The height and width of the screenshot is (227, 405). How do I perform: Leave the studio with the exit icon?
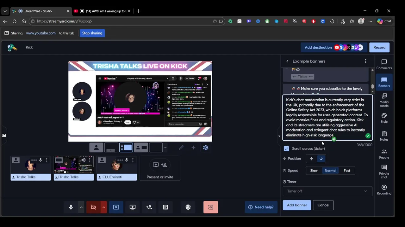tap(211, 207)
